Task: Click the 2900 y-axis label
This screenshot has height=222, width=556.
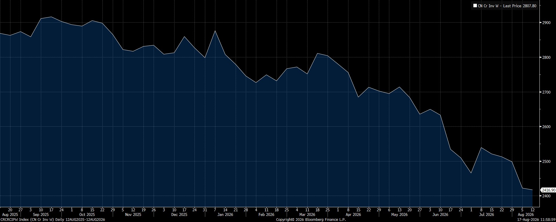Action: click(546, 23)
